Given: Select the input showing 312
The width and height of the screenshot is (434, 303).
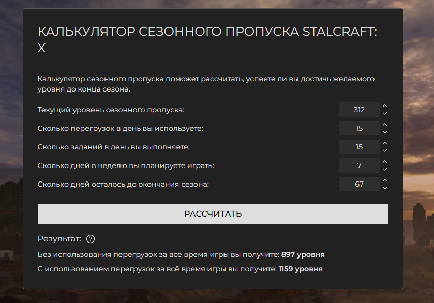Looking at the screenshot, I should pyautogui.click(x=359, y=110).
